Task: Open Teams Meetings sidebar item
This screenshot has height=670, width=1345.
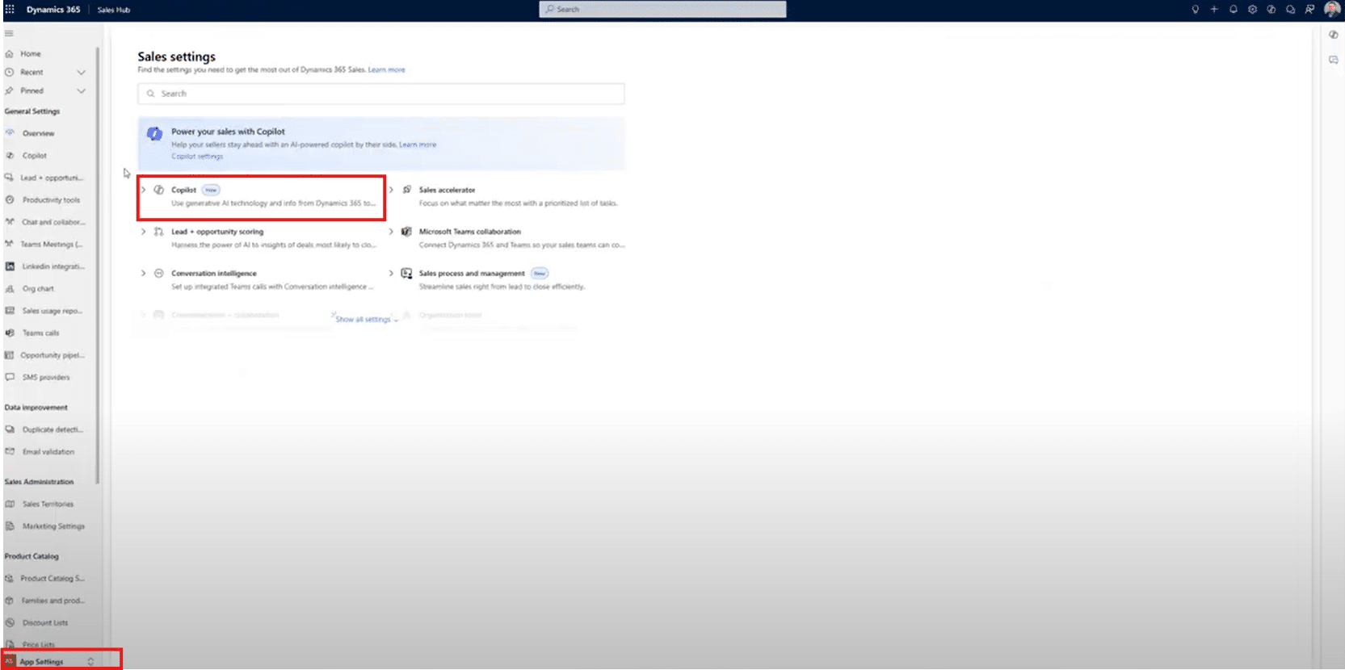Action: click(x=51, y=245)
